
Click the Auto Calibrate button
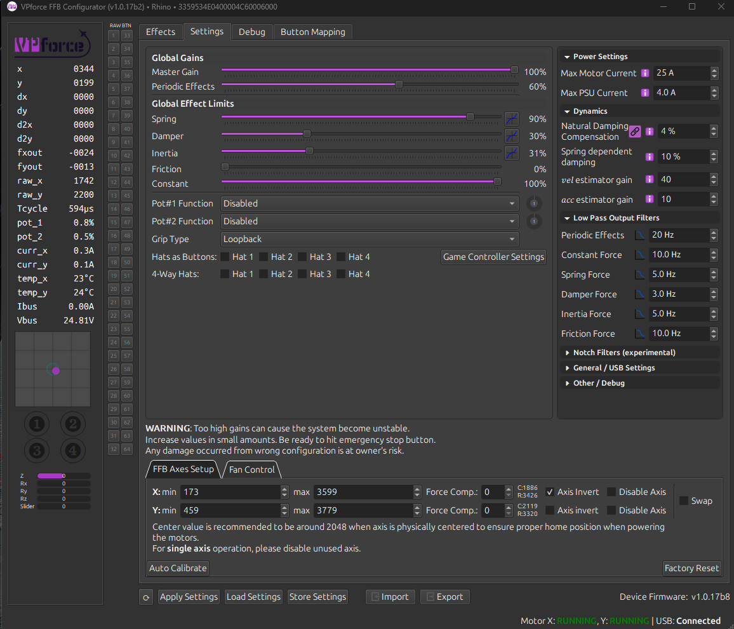click(178, 568)
